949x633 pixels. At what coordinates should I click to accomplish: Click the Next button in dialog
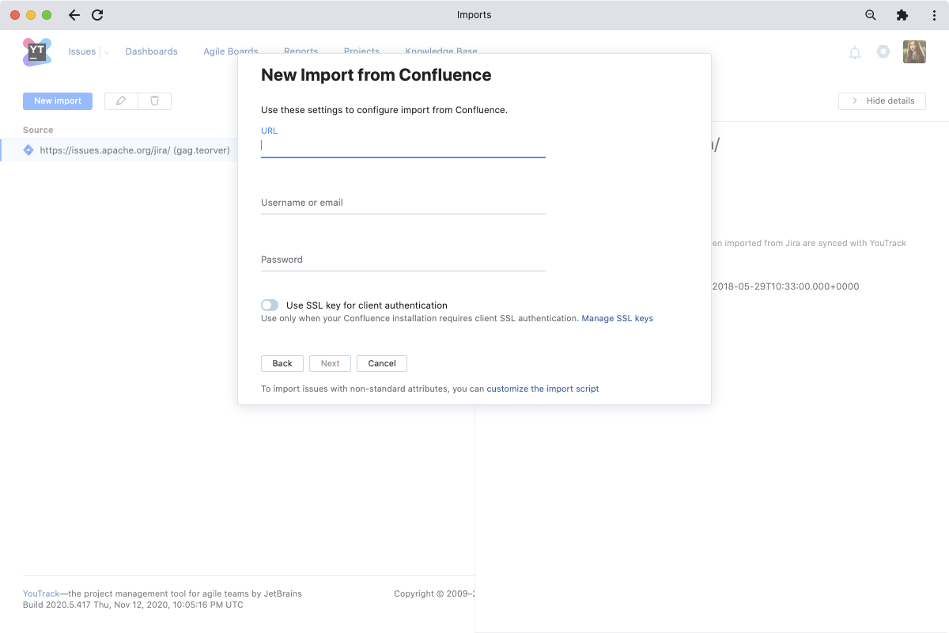coord(331,363)
